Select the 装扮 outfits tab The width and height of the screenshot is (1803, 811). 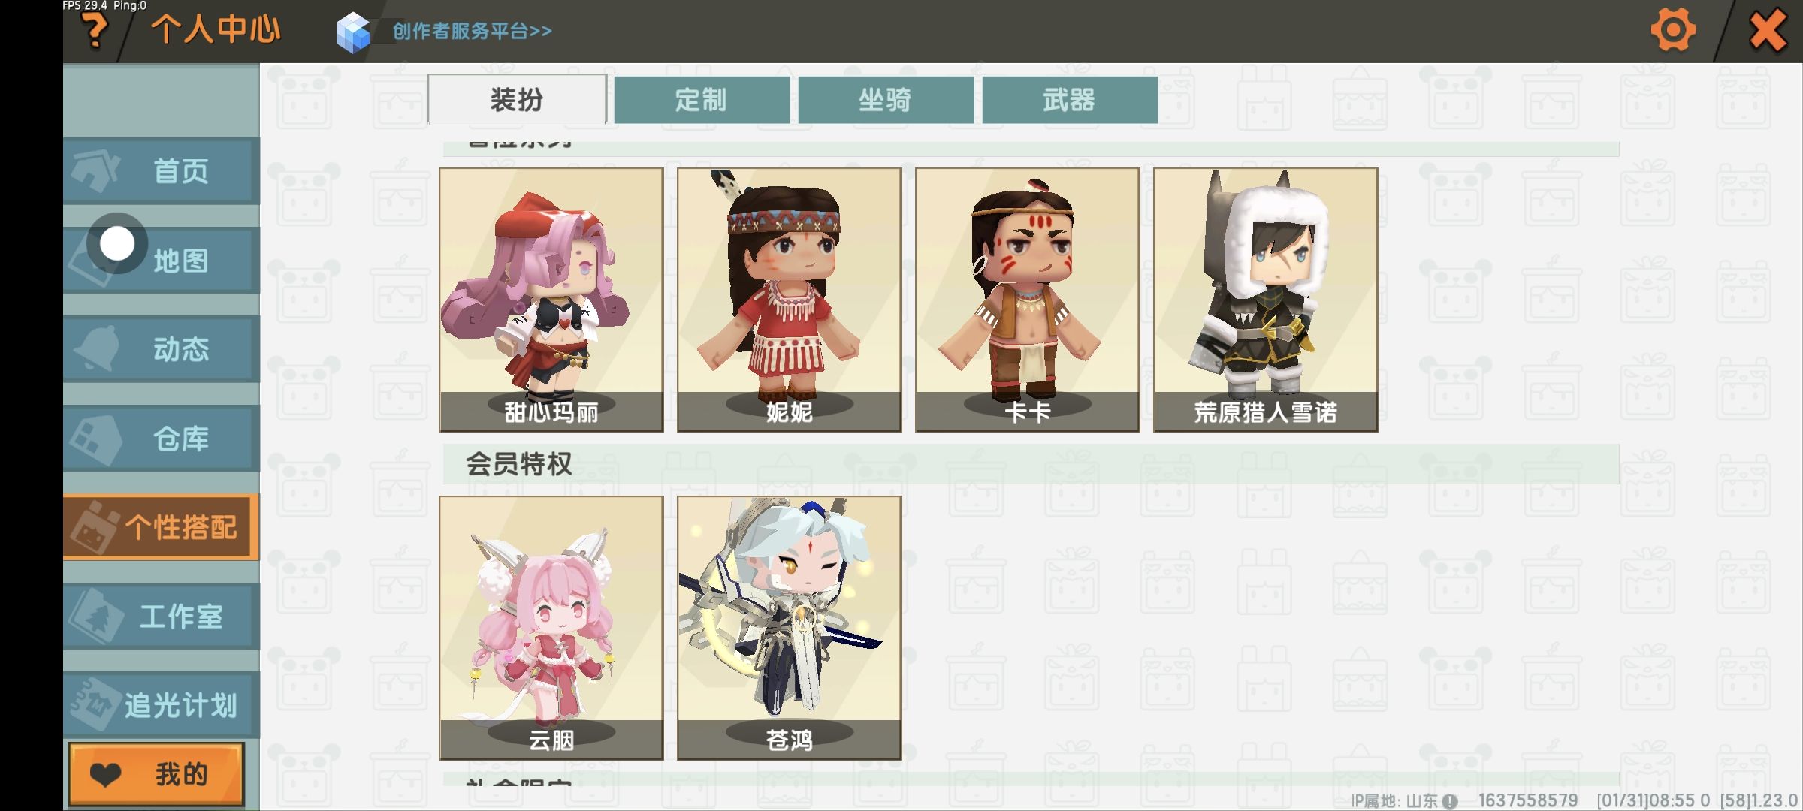point(517,99)
